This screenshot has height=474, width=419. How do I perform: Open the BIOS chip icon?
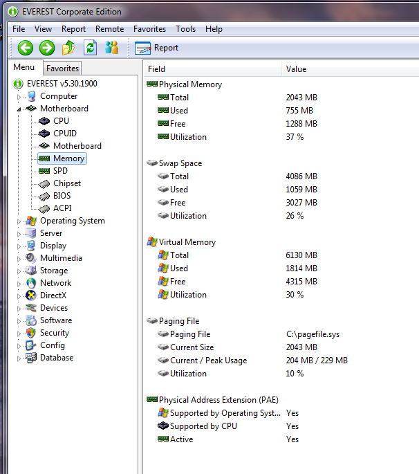click(44, 196)
